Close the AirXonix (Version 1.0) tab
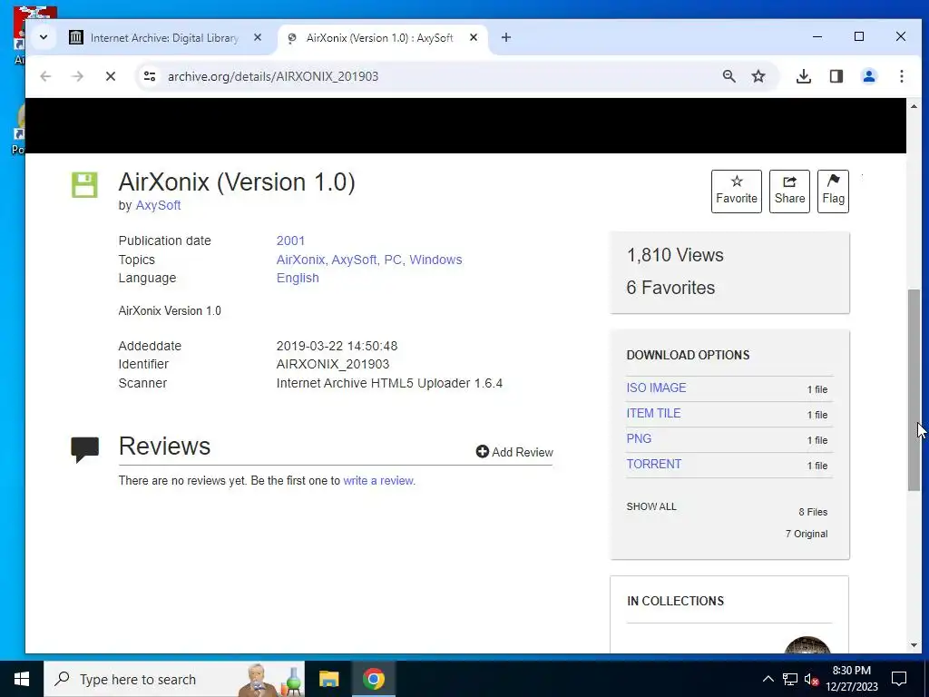929x697 pixels. [x=474, y=37]
